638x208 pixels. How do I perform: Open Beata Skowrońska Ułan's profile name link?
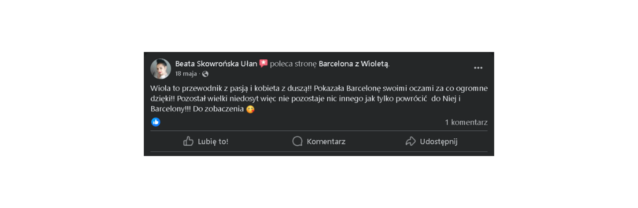pyautogui.click(x=216, y=64)
